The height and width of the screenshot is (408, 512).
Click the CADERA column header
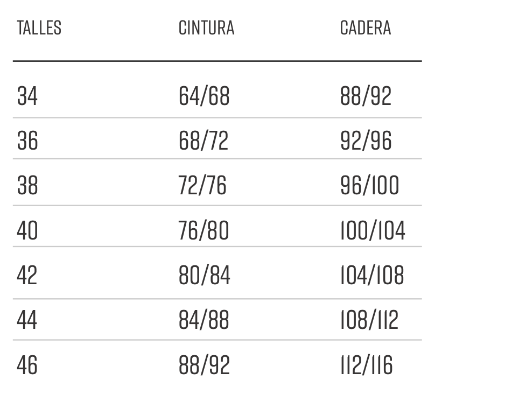pyautogui.click(x=366, y=28)
